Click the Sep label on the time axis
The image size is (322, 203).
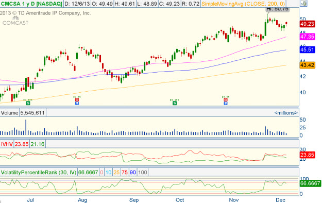134,200
